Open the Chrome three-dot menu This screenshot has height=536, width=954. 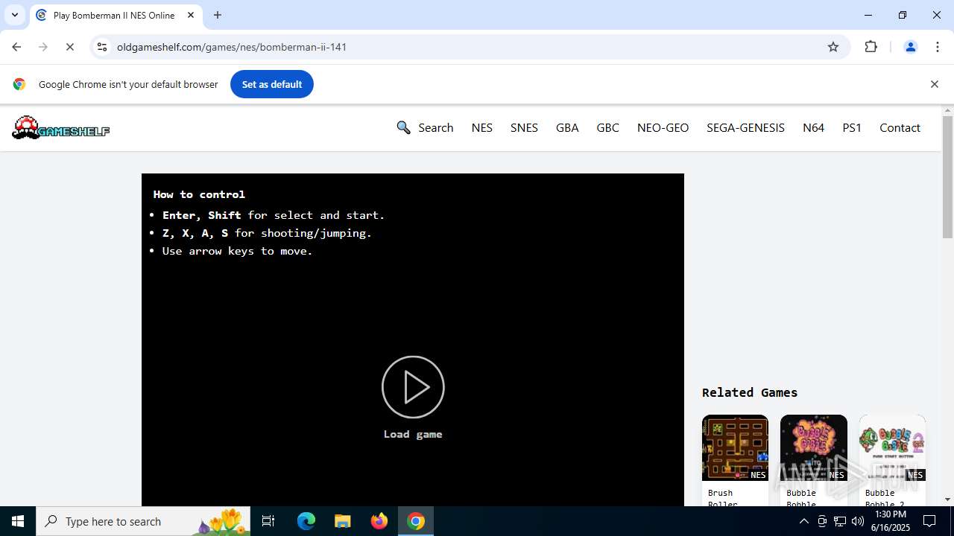tap(938, 47)
